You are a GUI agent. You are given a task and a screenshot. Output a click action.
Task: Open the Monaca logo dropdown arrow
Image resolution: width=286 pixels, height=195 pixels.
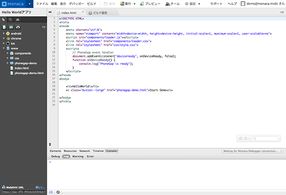[29, 4]
